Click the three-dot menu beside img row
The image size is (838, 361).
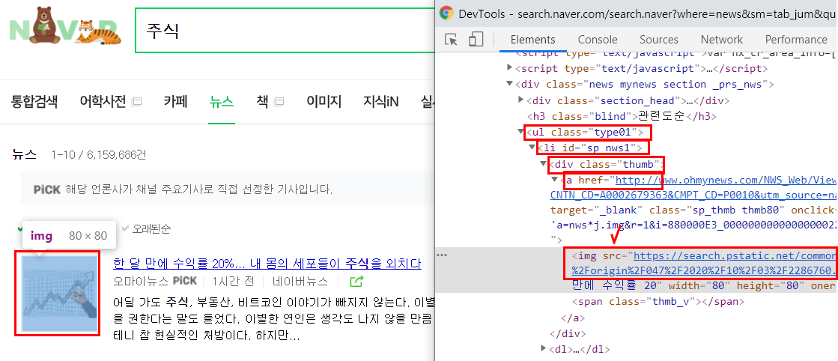441,255
